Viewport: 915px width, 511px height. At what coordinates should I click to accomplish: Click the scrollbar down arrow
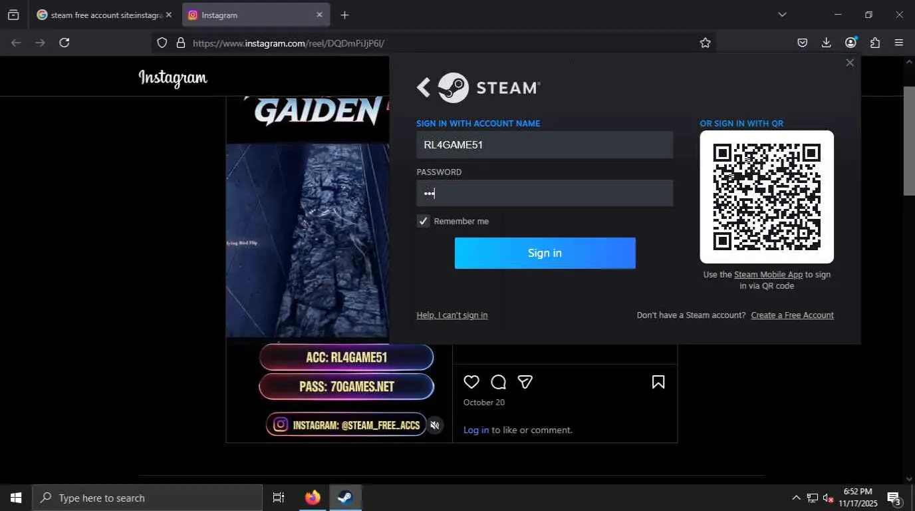click(909, 478)
